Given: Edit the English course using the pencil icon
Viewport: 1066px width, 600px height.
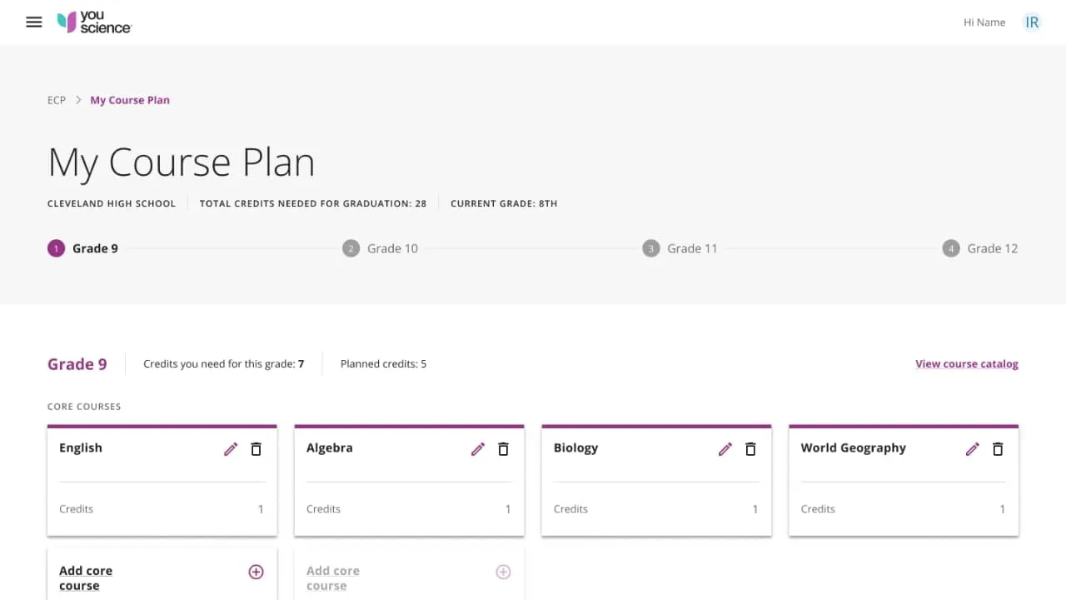Looking at the screenshot, I should pos(230,449).
